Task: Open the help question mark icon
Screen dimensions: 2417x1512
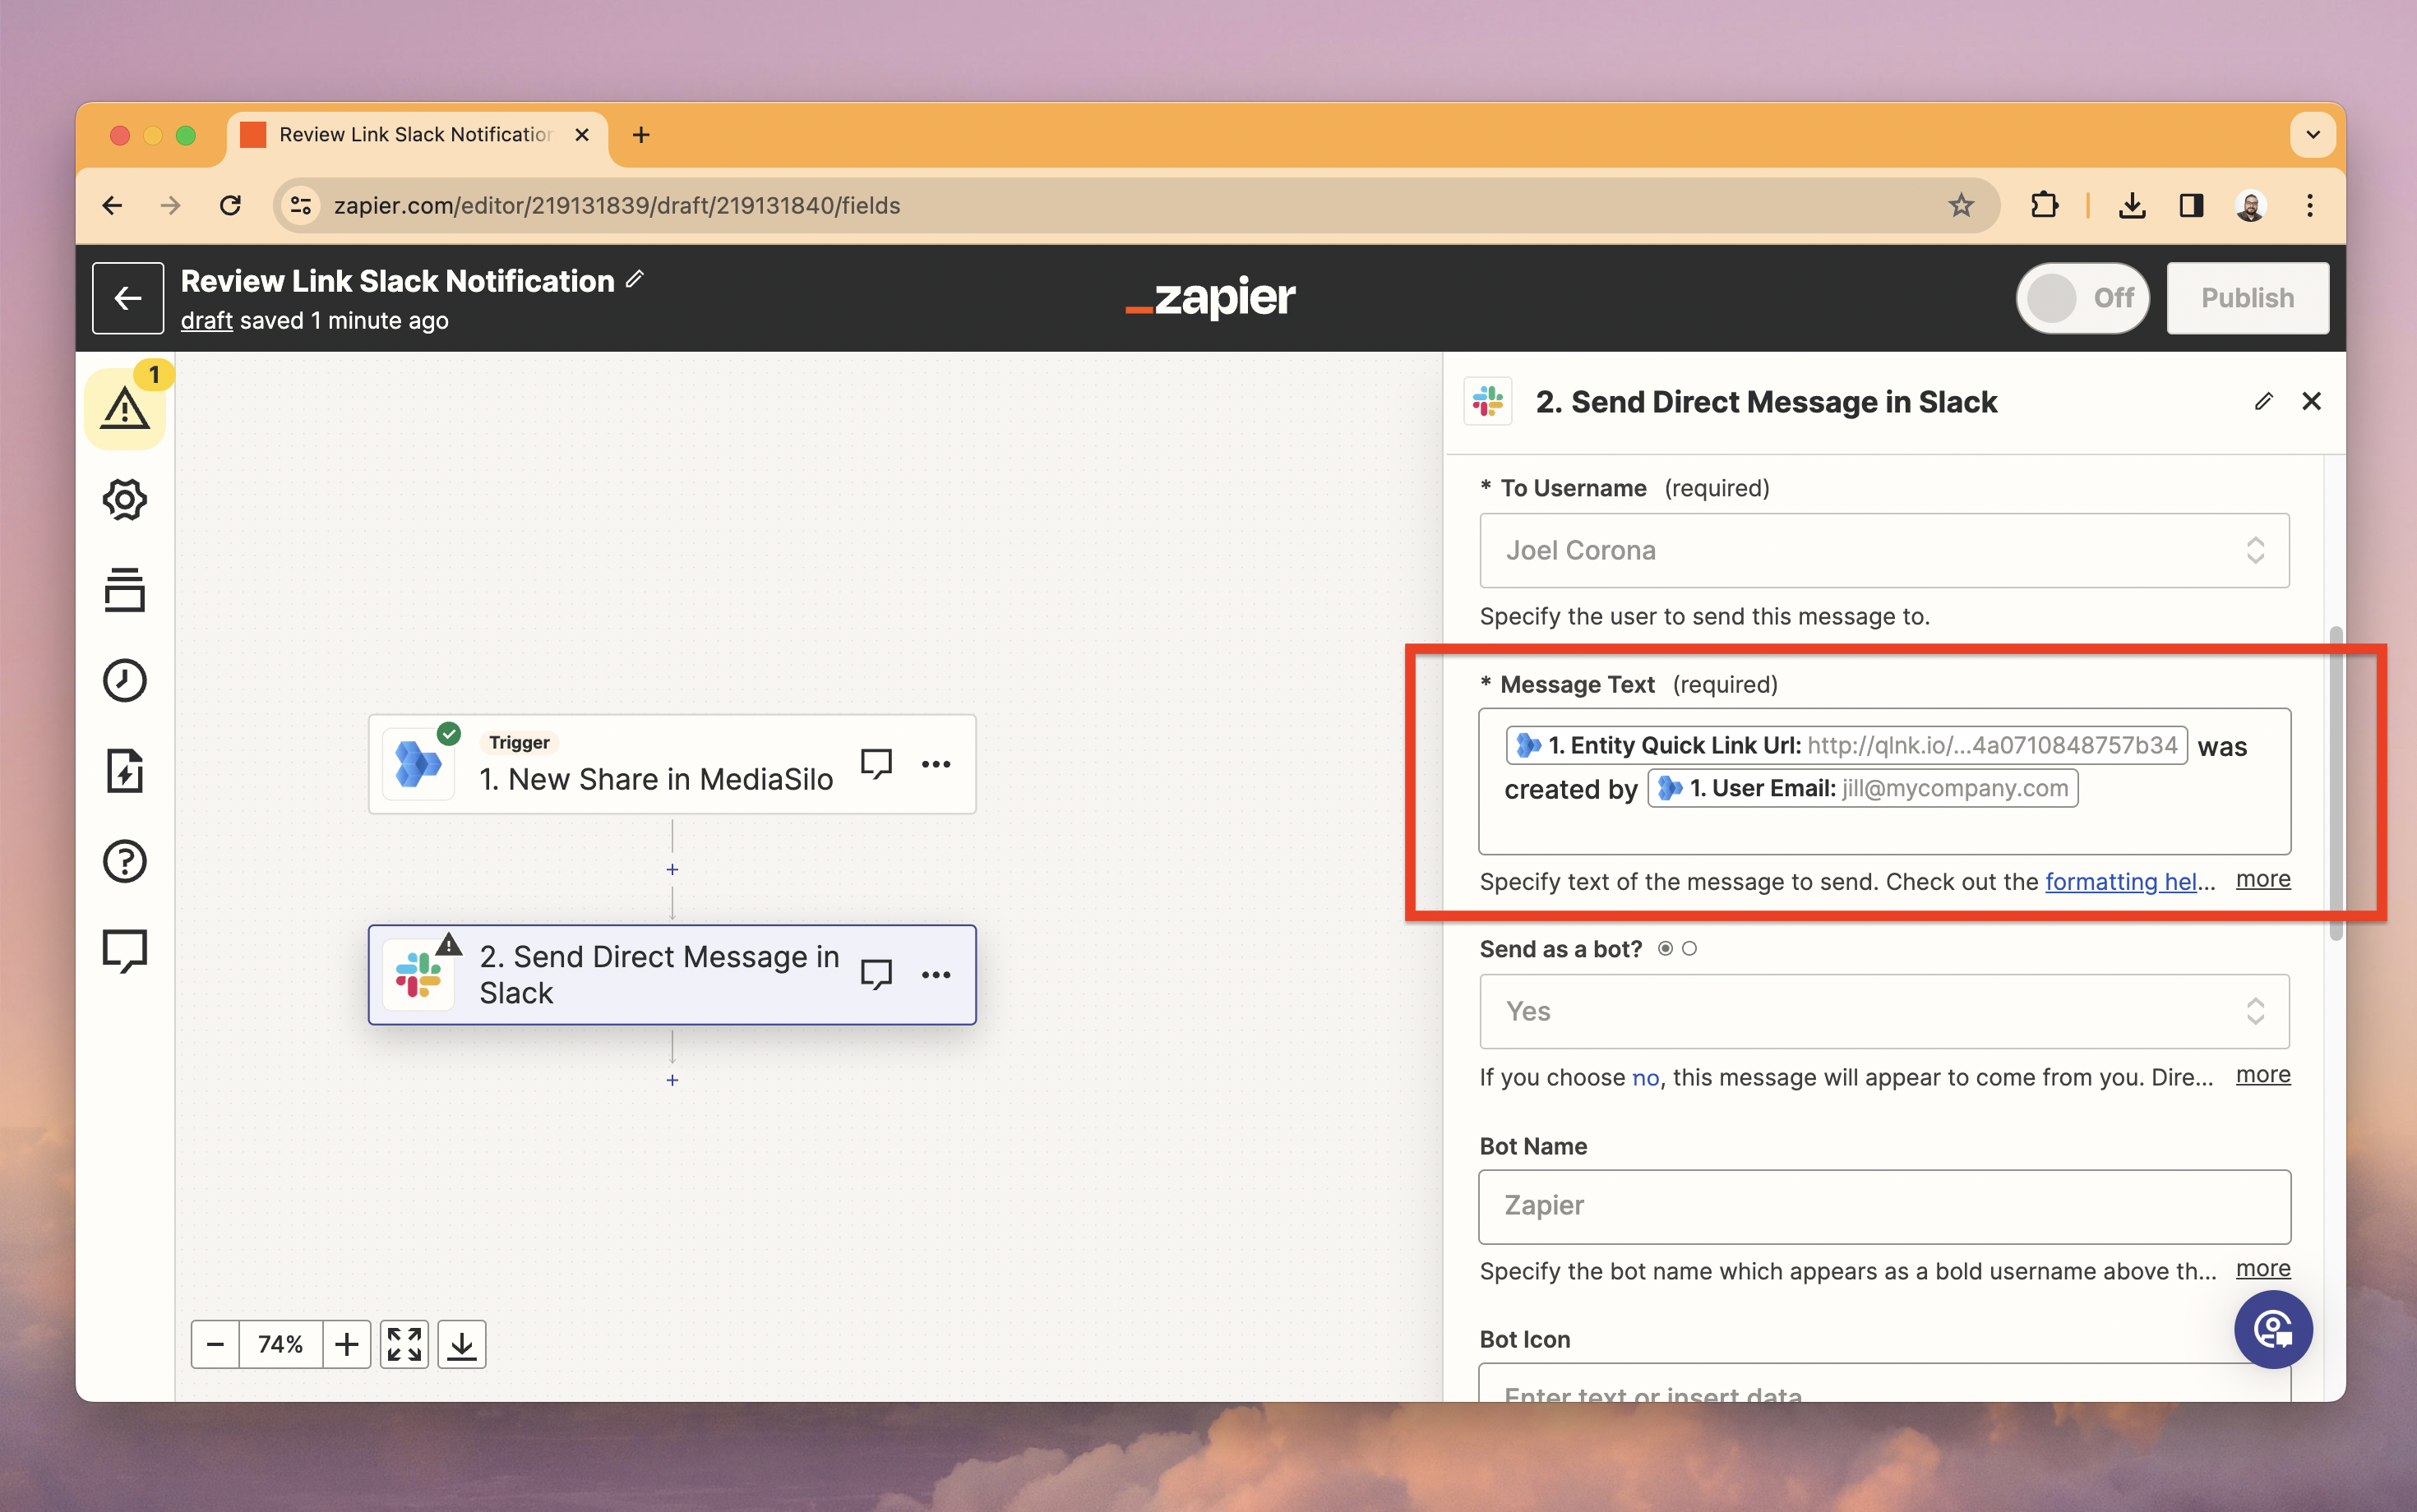Action: [x=124, y=861]
